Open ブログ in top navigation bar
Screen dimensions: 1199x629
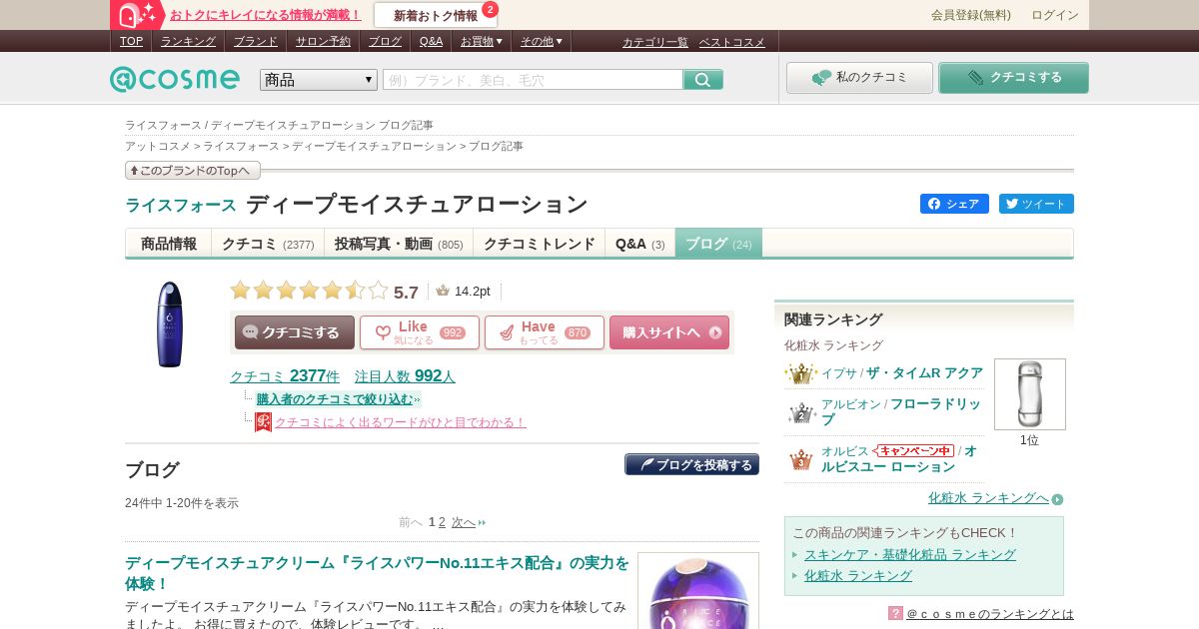[385, 41]
